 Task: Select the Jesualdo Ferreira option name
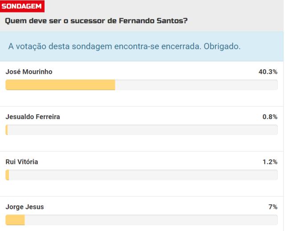(33, 117)
